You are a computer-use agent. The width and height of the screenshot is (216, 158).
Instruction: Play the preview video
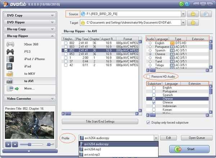[8, 144]
